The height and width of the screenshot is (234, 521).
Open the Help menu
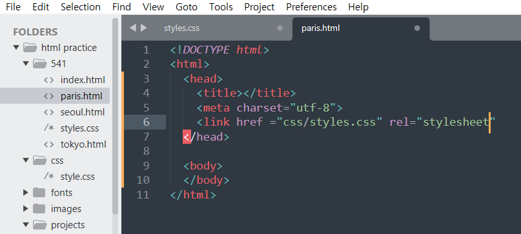click(x=358, y=7)
